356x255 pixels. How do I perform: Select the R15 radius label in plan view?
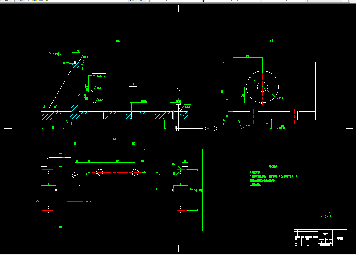coord(174,164)
